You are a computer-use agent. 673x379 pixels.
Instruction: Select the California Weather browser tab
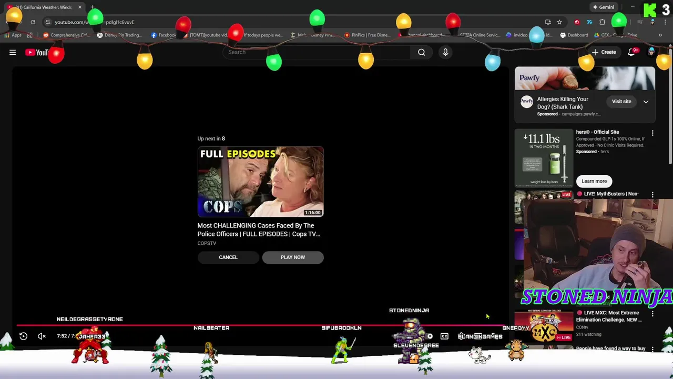pyautogui.click(x=45, y=7)
